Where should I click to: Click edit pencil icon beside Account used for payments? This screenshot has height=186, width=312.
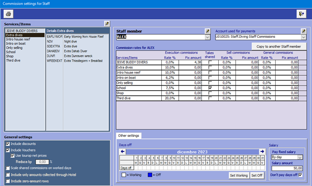pyautogui.click(x=304, y=31)
